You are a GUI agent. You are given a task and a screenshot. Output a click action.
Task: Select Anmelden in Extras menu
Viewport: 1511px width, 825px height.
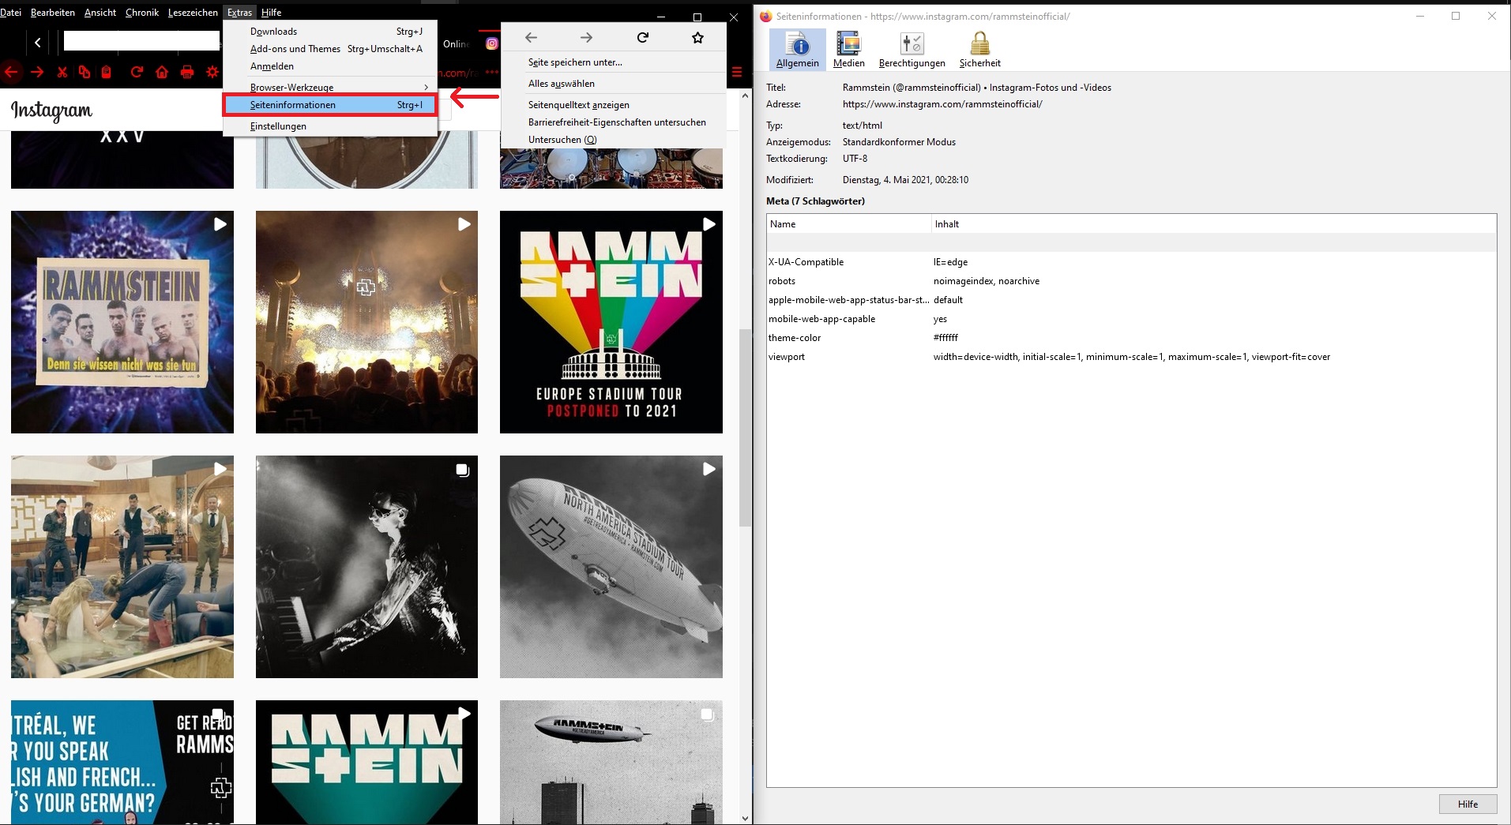click(330, 66)
